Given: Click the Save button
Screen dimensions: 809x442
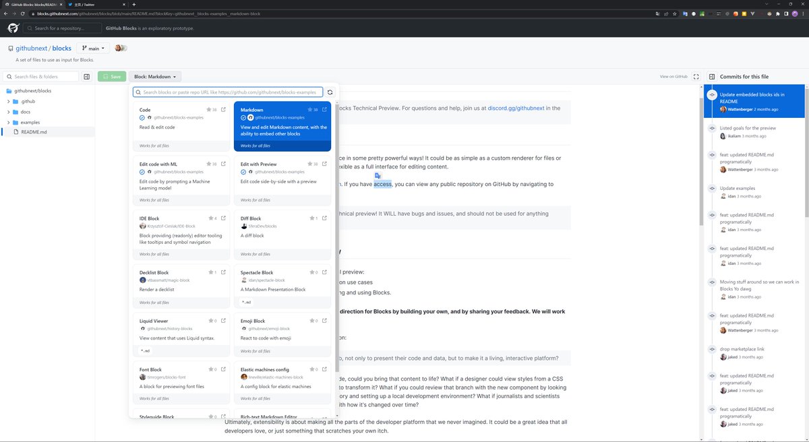Looking at the screenshot, I should pyautogui.click(x=112, y=77).
